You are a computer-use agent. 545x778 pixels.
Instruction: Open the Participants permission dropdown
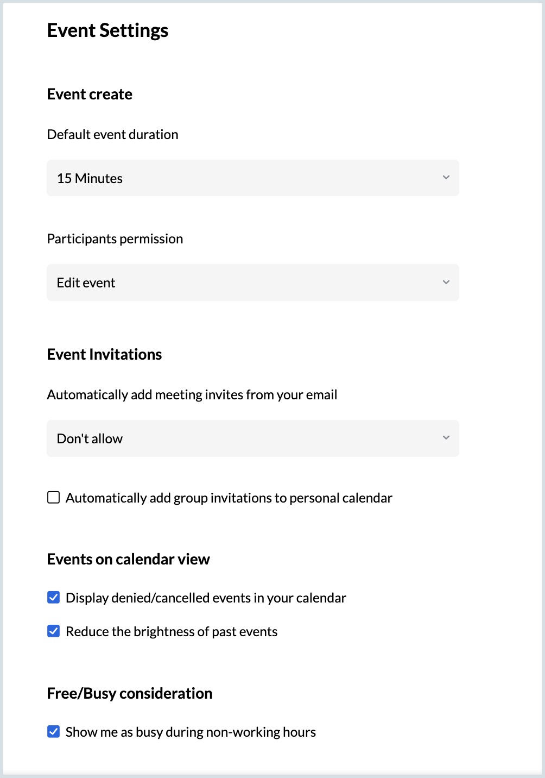(x=253, y=283)
